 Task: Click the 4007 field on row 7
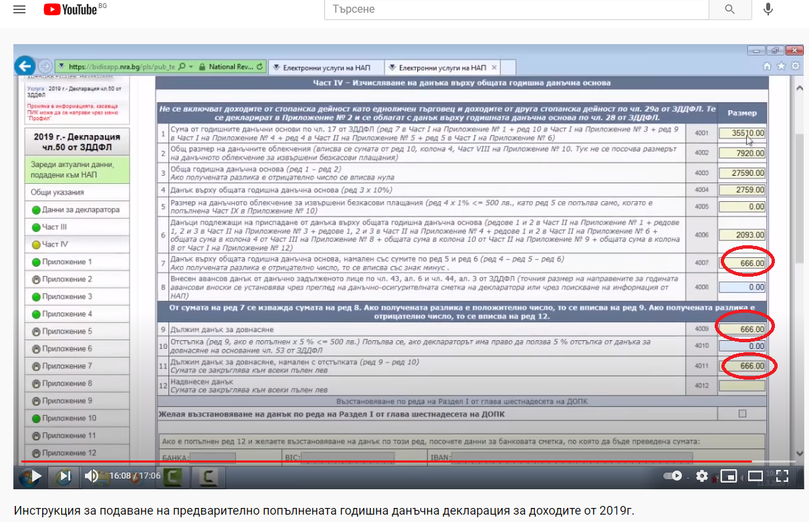(x=742, y=263)
